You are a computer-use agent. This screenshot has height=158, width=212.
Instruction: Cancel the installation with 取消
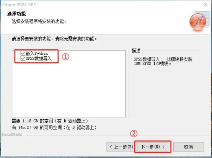(189, 147)
